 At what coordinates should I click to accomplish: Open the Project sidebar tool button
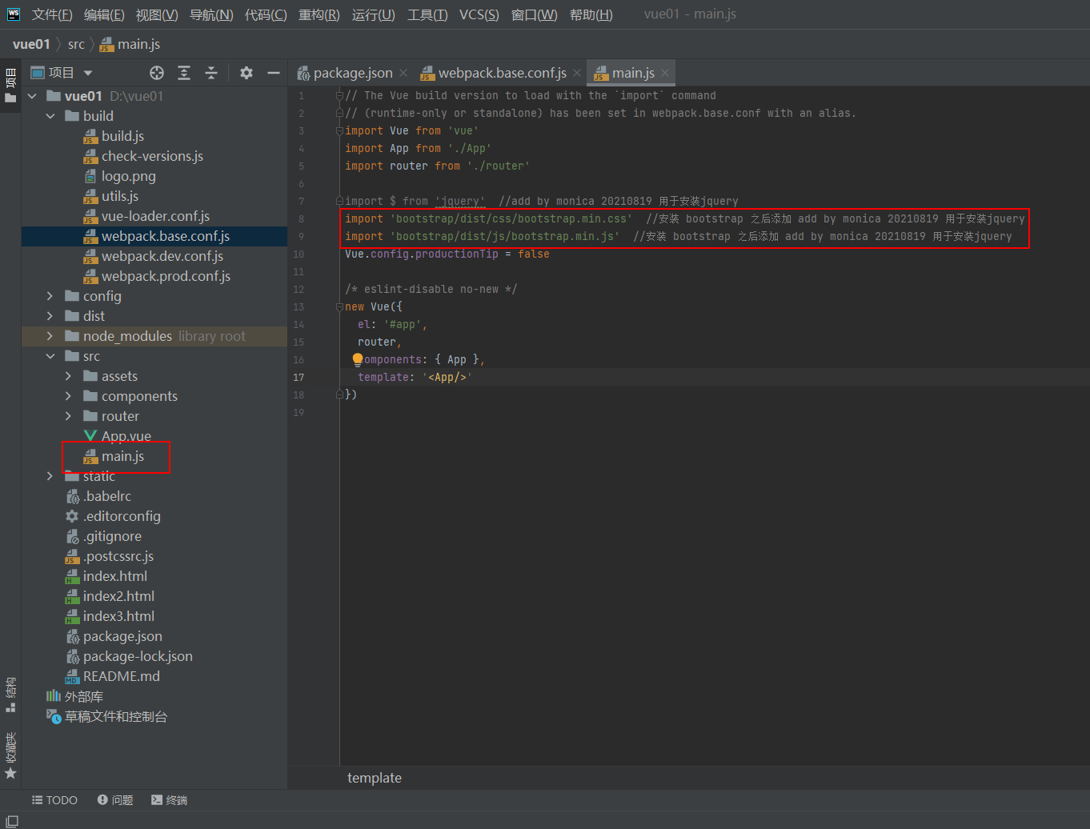point(10,86)
